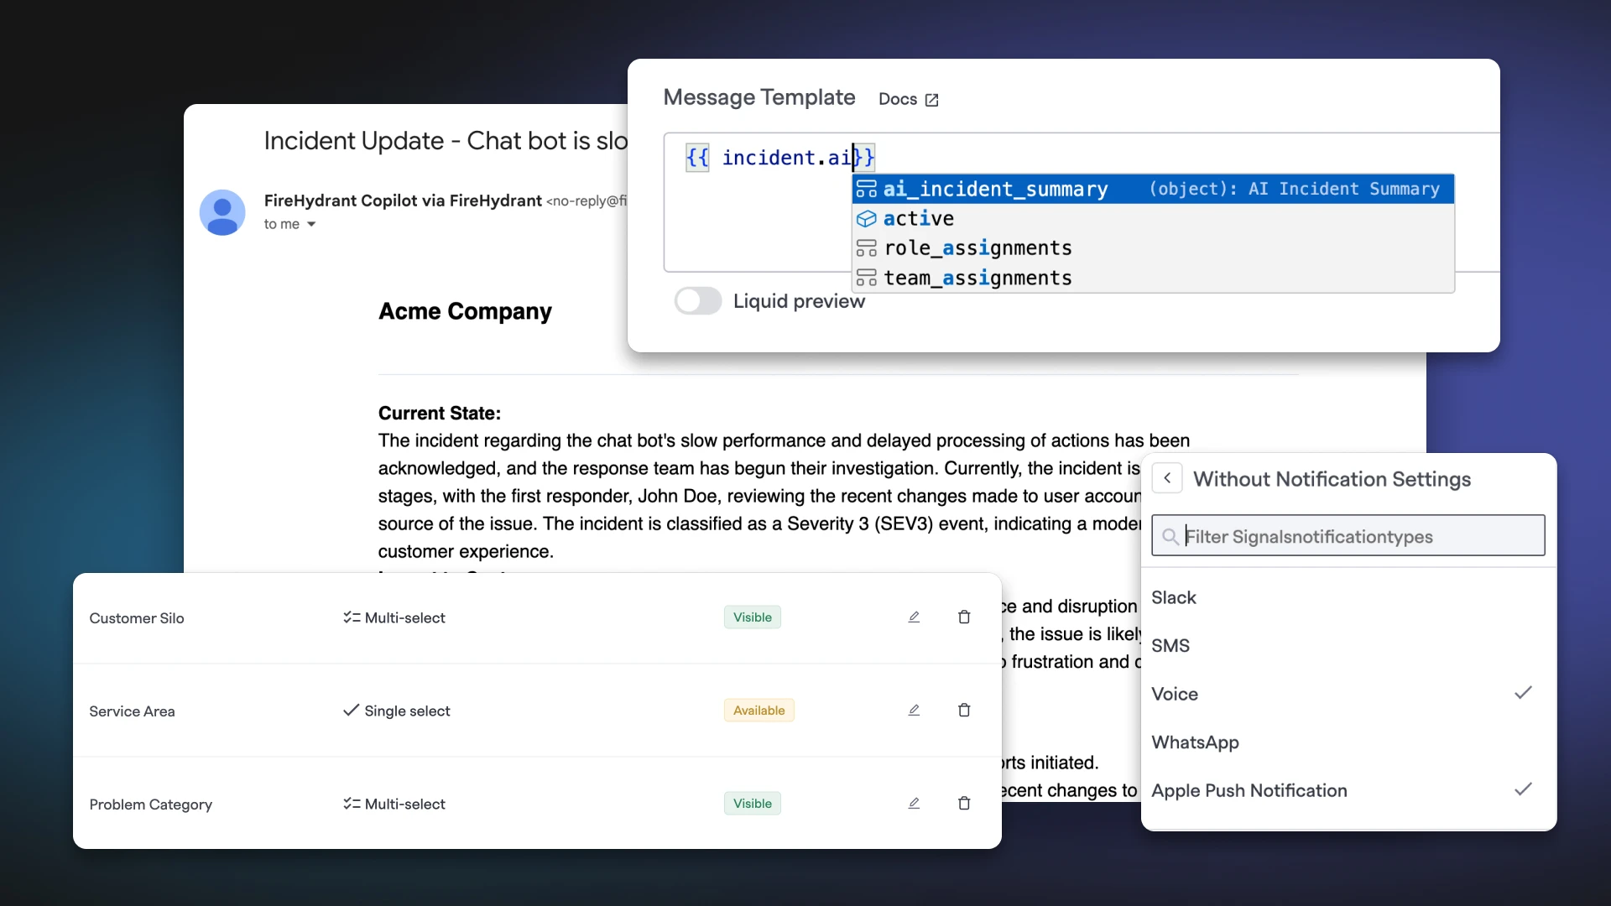The width and height of the screenshot is (1611, 906).
Task: Edit the Customer Silo field
Action: (x=914, y=617)
